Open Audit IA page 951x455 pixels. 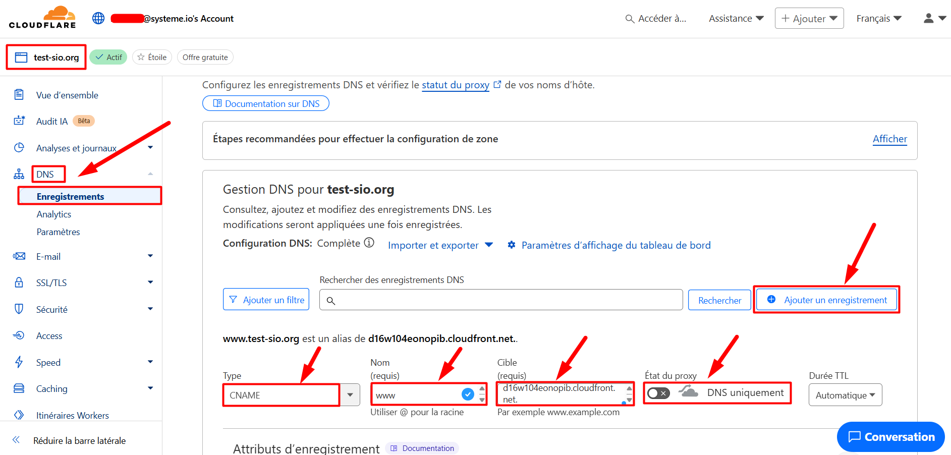pyautogui.click(x=52, y=121)
